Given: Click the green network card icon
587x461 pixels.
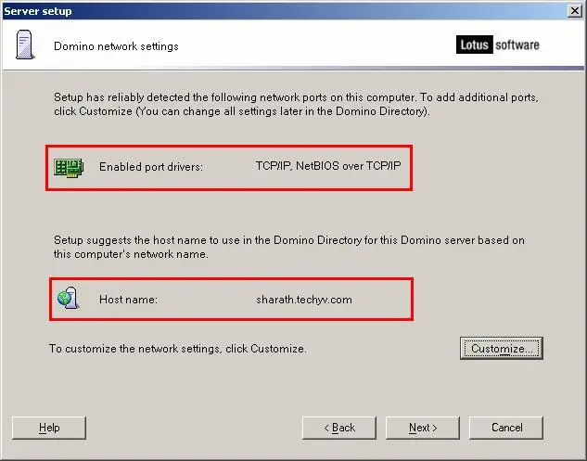Looking at the screenshot, I should click(69, 167).
